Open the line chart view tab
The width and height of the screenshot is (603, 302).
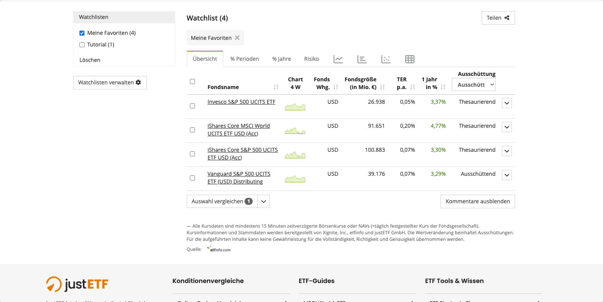(338, 59)
